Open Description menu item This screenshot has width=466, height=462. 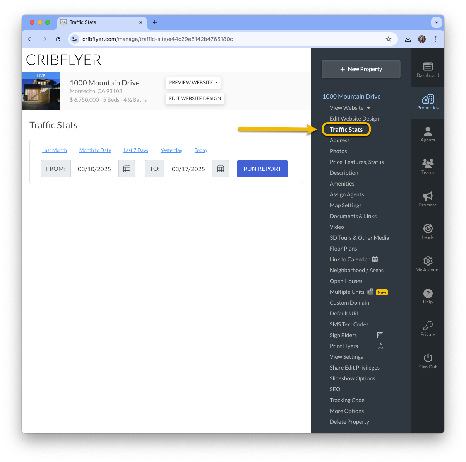344,173
